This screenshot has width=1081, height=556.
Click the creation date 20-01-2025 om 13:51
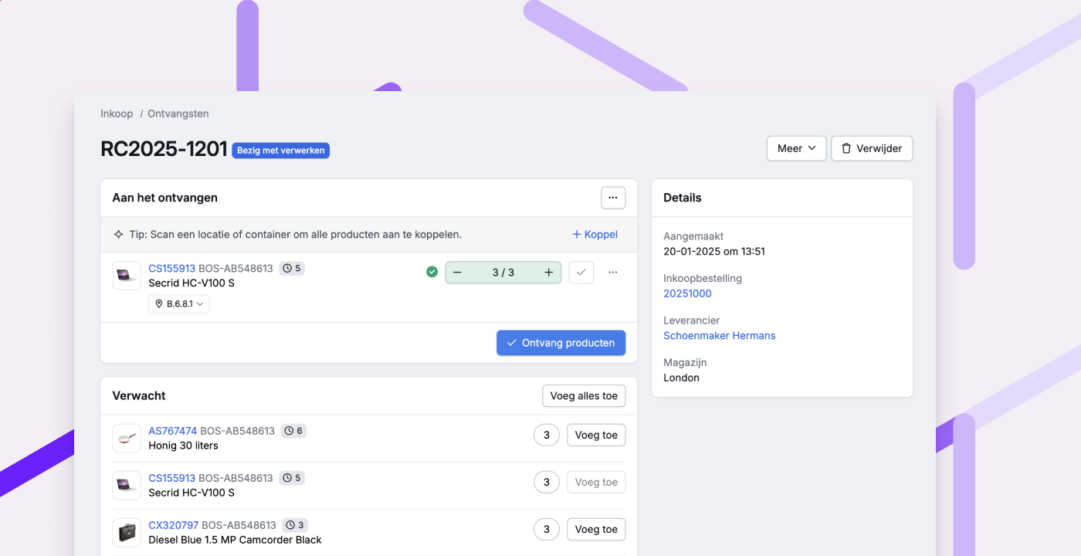pyautogui.click(x=714, y=252)
